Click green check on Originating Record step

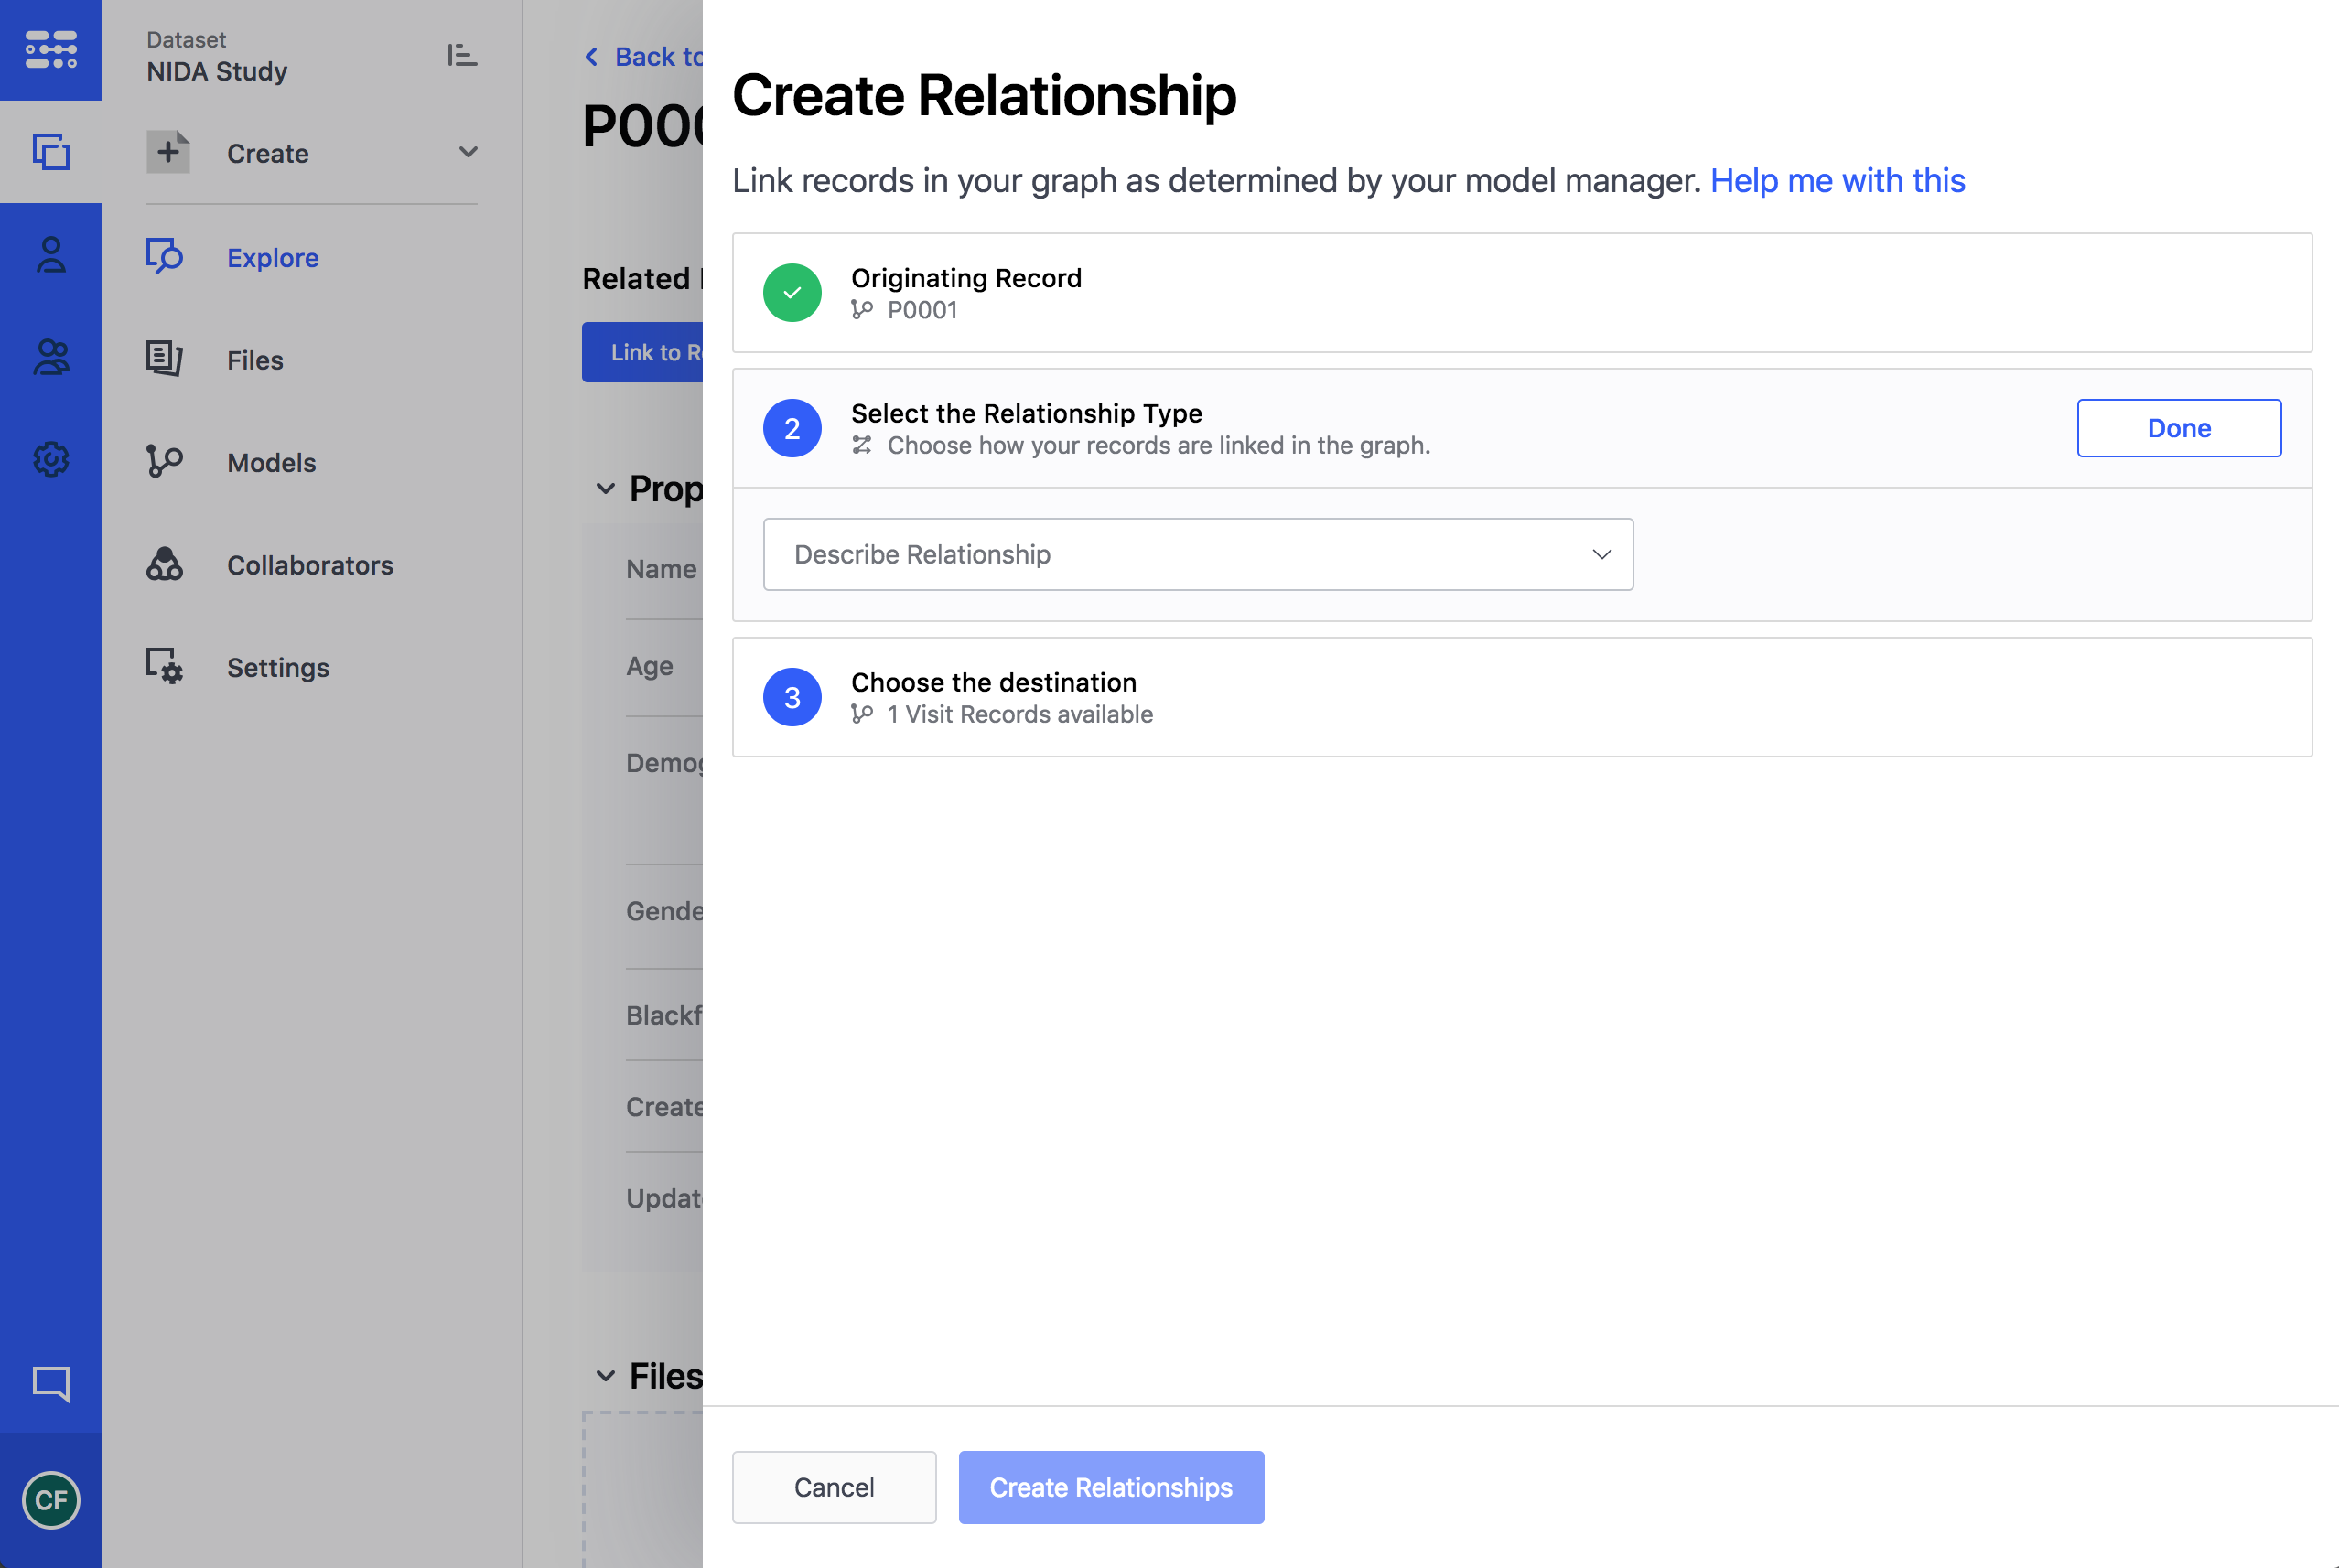pos(792,293)
